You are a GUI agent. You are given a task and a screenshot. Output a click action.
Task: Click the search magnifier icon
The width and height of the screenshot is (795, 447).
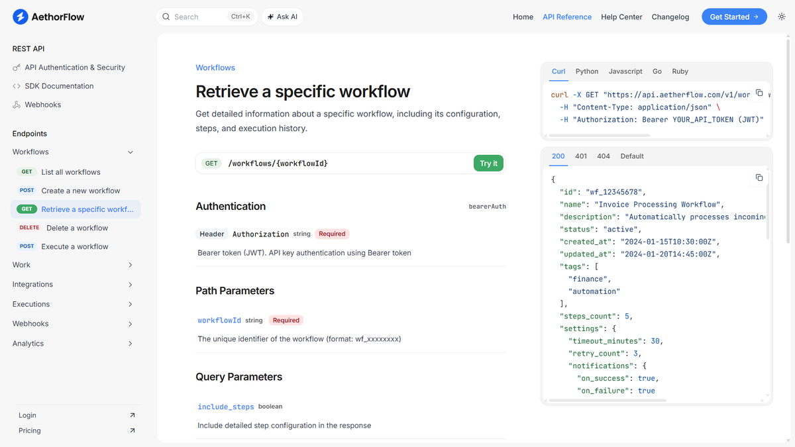166,16
